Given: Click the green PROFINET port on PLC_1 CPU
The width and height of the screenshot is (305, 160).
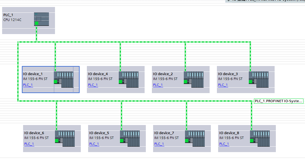Looking at the screenshot, I should coord(36,23).
